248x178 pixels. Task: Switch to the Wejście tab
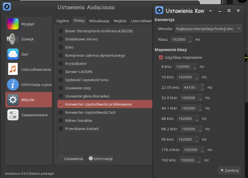(x=120, y=21)
